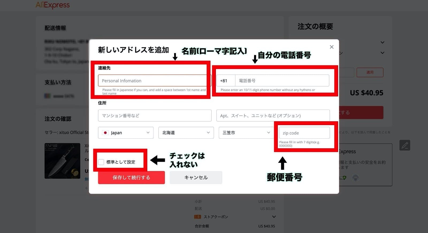Click the Japan flag icon
The image size is (428, 233).
[x=105, y=133]
